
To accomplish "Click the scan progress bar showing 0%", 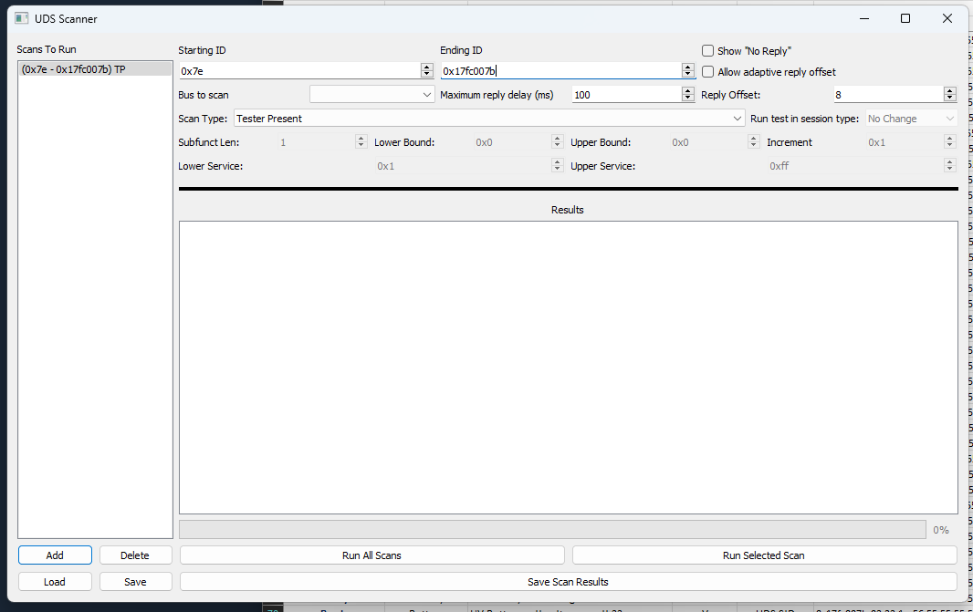I will 553,529.
